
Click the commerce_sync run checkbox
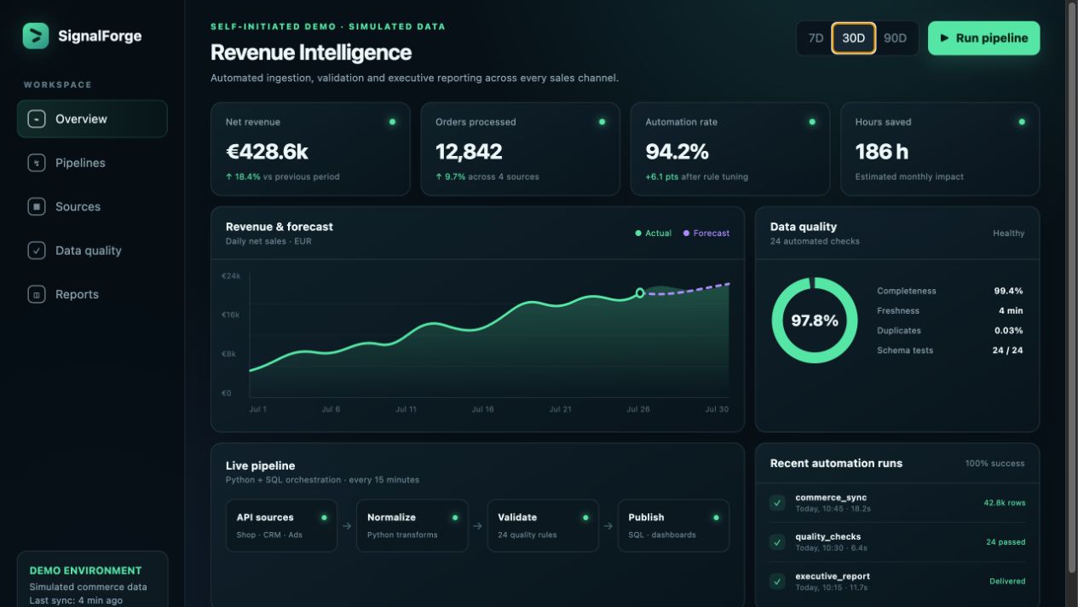pos(777,503)
